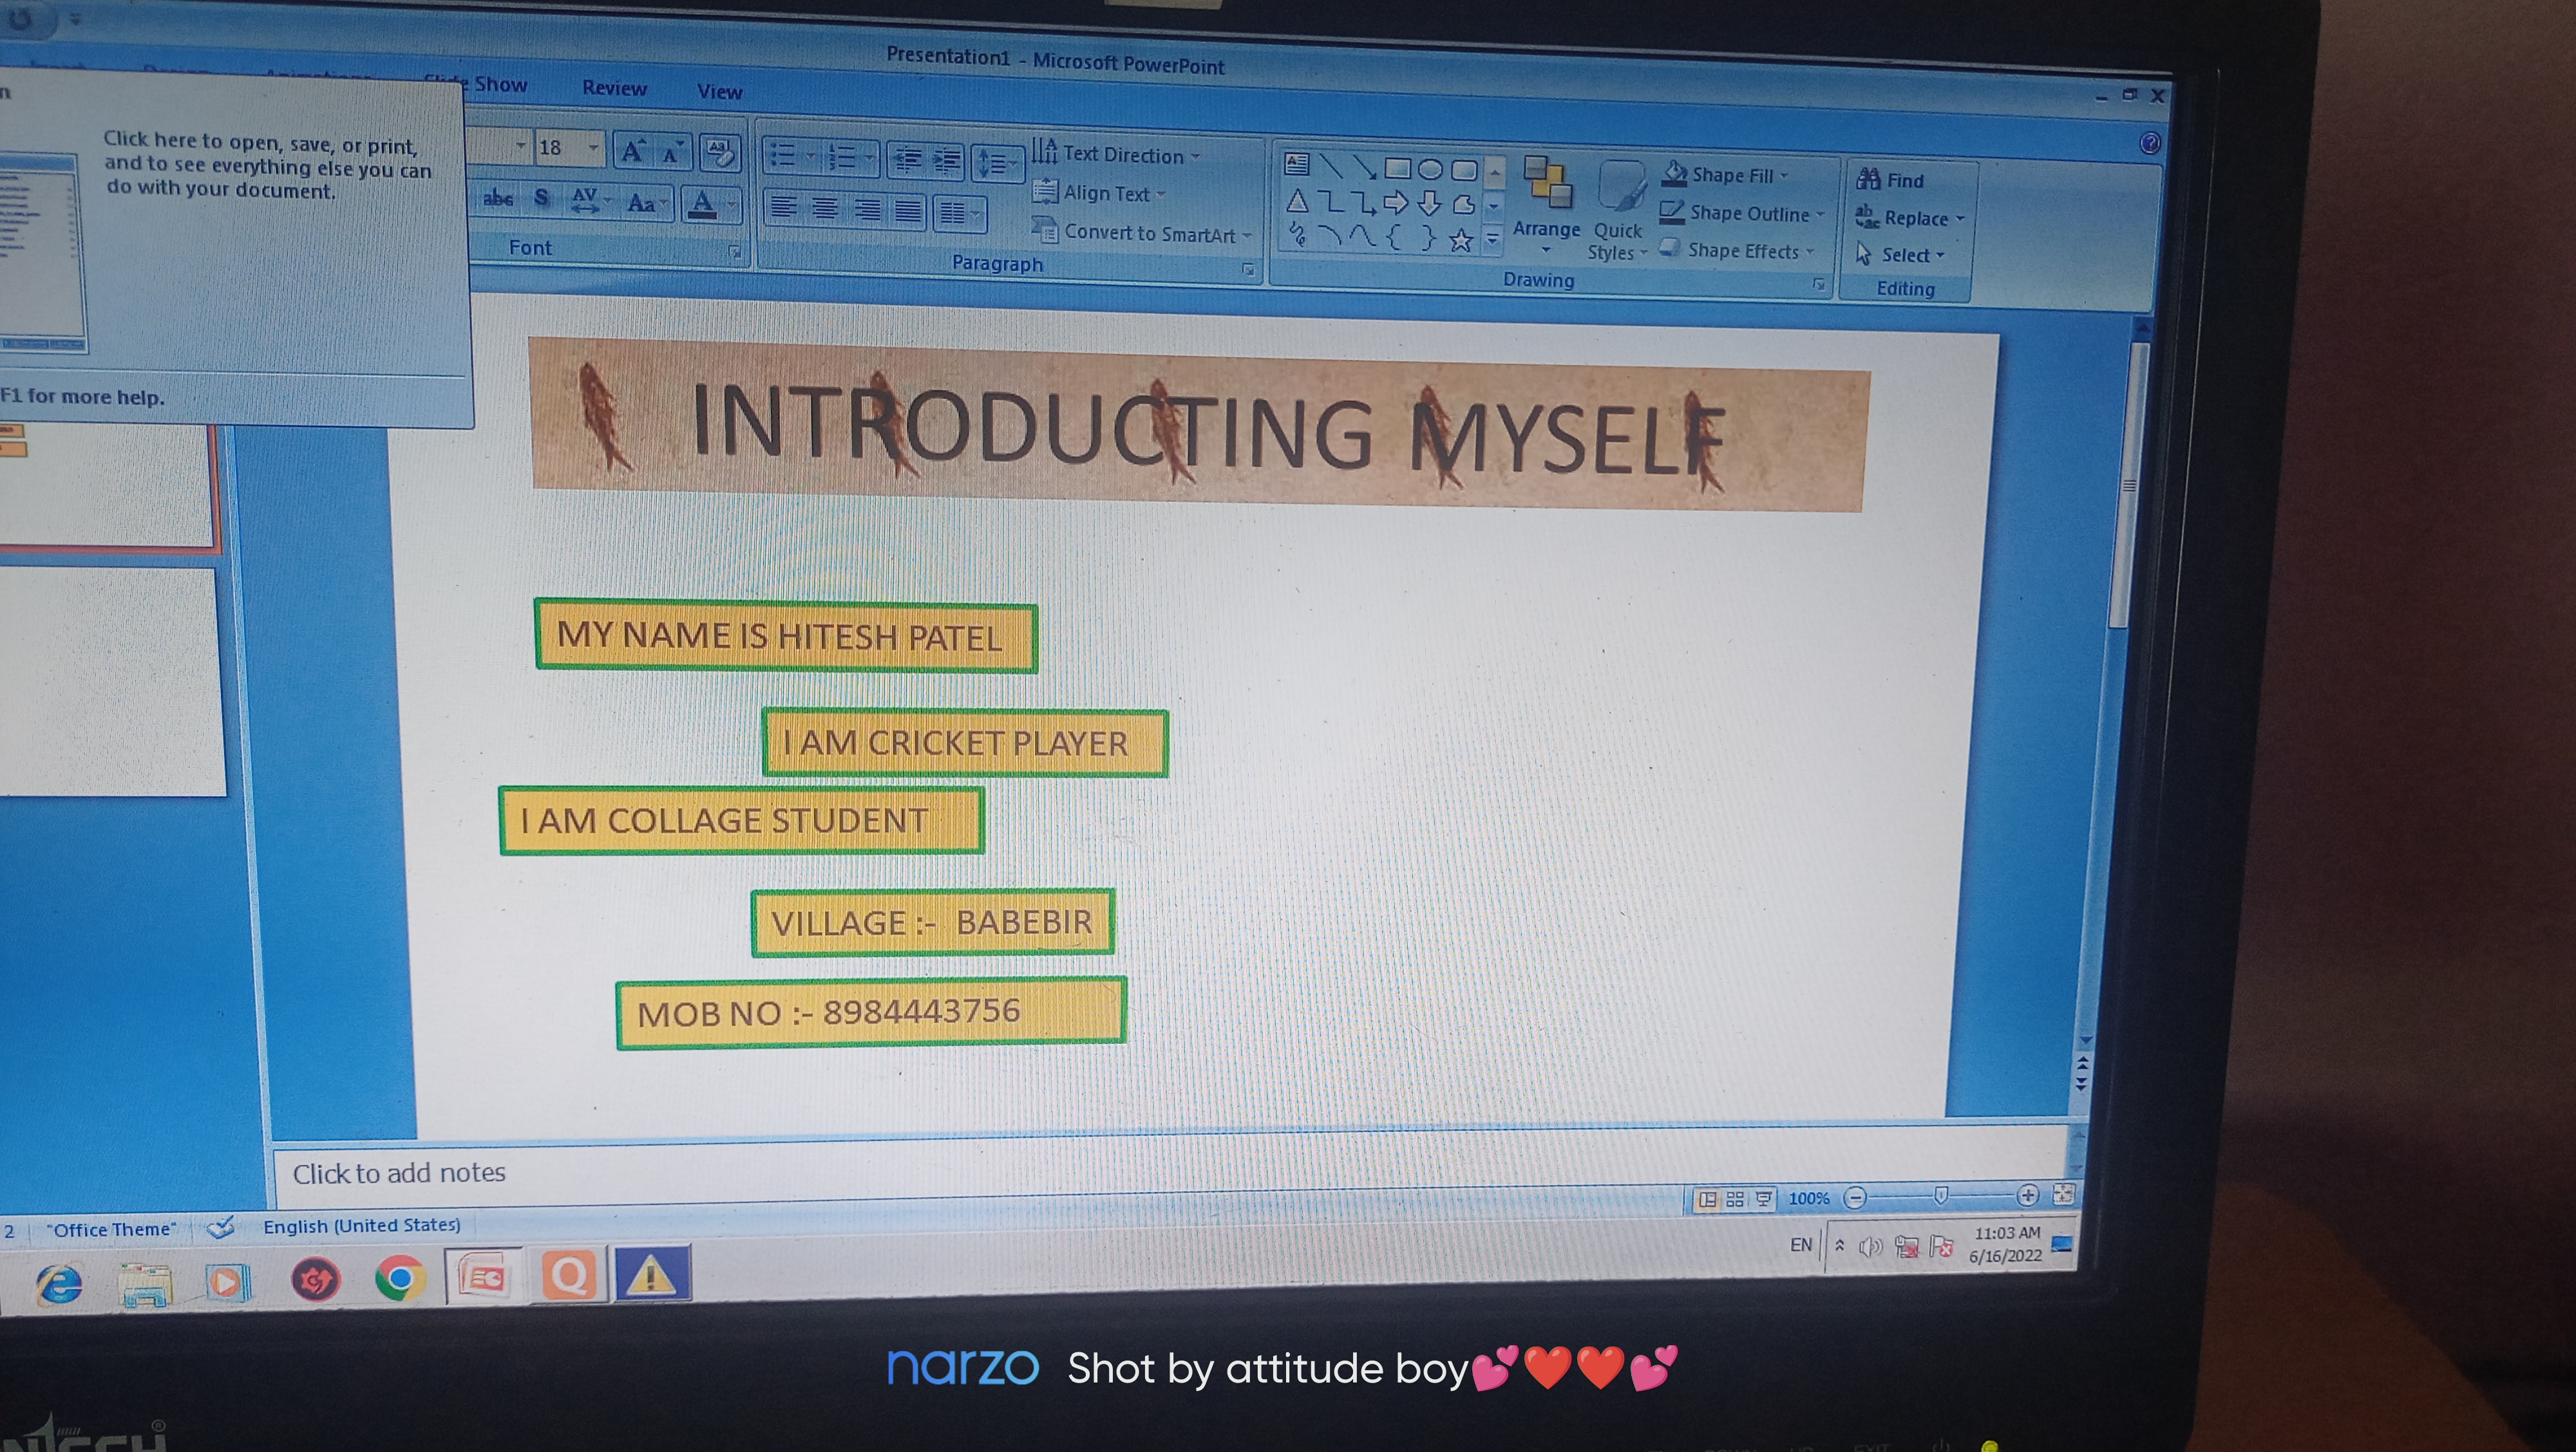Toggle strikethrough text formatting

(x=498, y=199)
